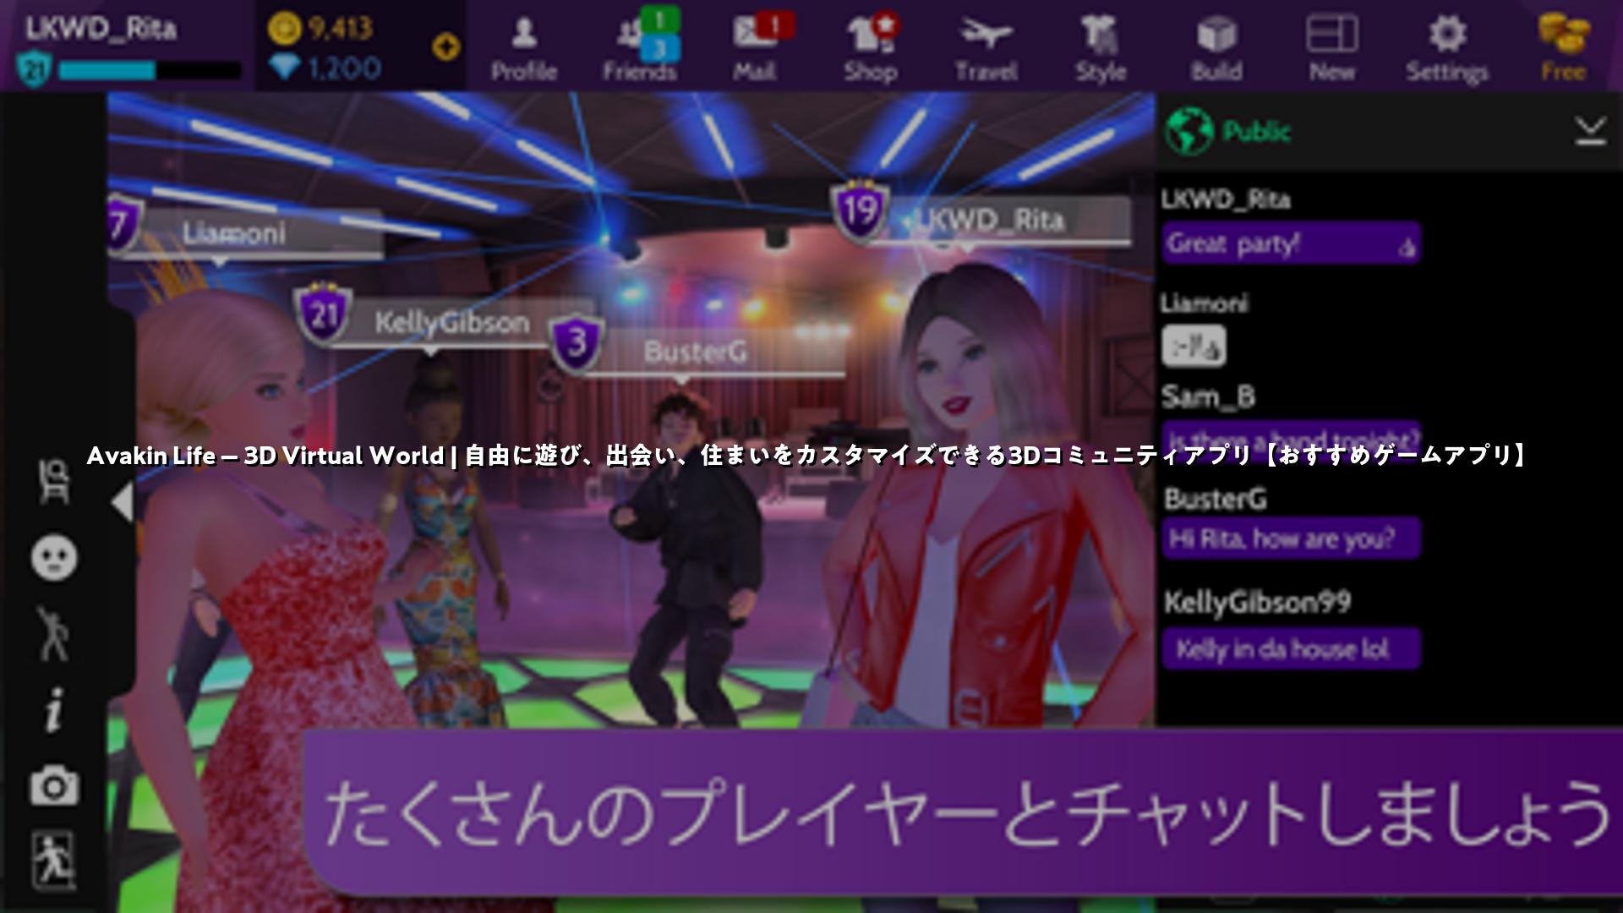Open the Style wardrobe
Screen dimensions: 1623x913
[1101, 48]
